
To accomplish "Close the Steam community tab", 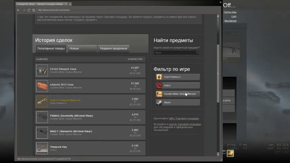I will click(x=66, y=4).
